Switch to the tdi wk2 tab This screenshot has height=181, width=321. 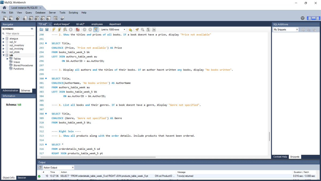click(80, 24)
